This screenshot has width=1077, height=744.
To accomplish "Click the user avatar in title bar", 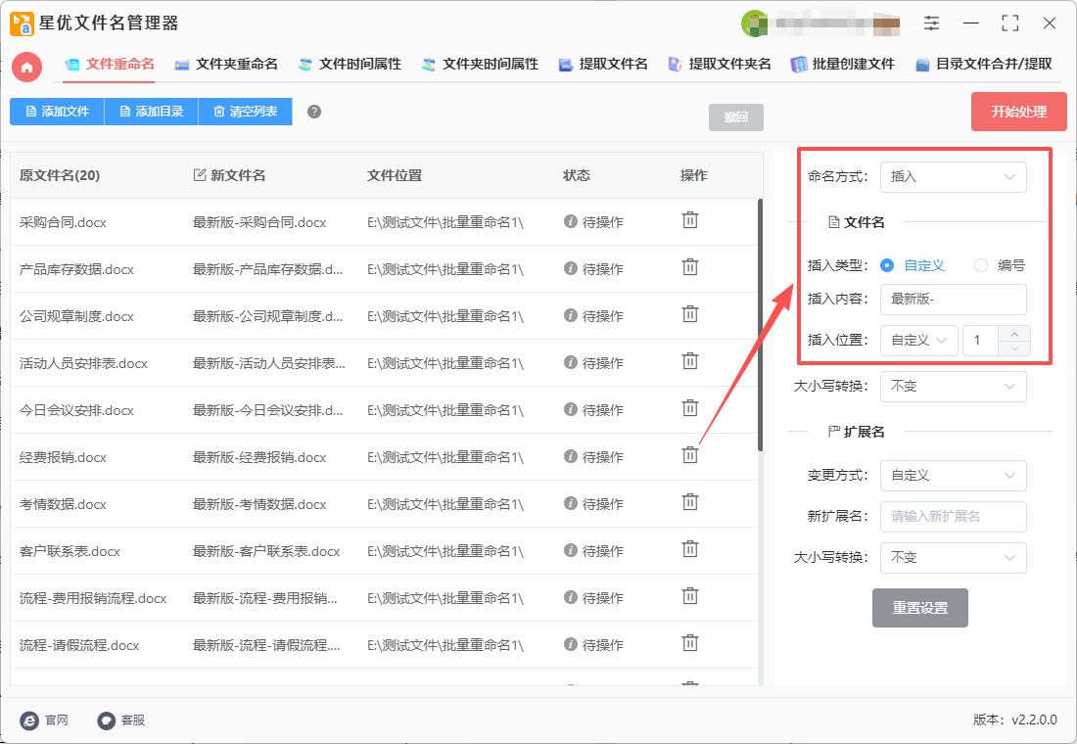I will pos(754,23).
